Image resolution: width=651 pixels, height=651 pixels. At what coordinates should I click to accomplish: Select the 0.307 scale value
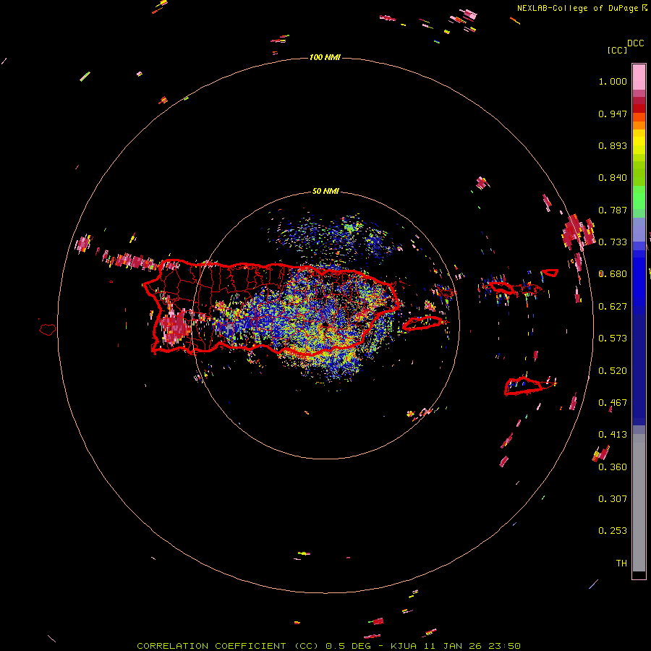[x=613, y=499]
